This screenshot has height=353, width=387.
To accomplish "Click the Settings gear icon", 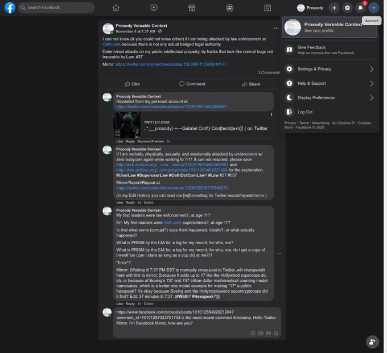I will [x=290, y=69].
